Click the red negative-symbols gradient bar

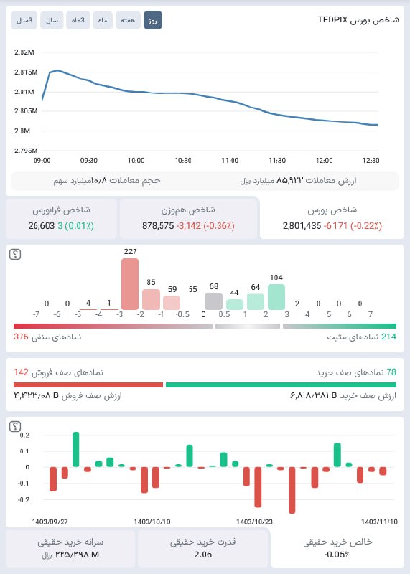coord(113,326)
